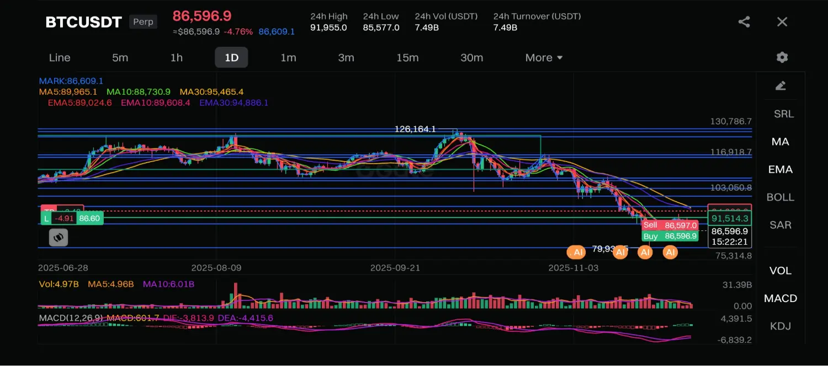Click the DEA:-4,415.6 label
Image resolution: width=828 pixels, height=366 pixels.
(245, 318)
